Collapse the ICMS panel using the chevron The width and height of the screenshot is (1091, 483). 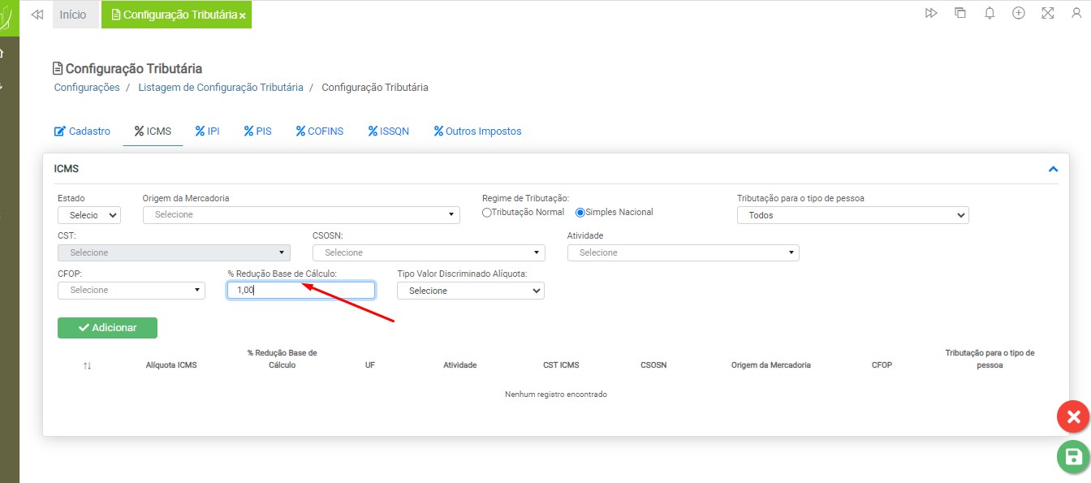(1053, 169)
